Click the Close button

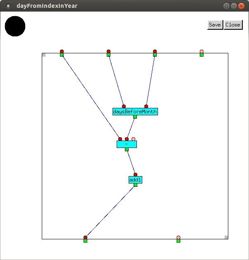pos(233,25)
